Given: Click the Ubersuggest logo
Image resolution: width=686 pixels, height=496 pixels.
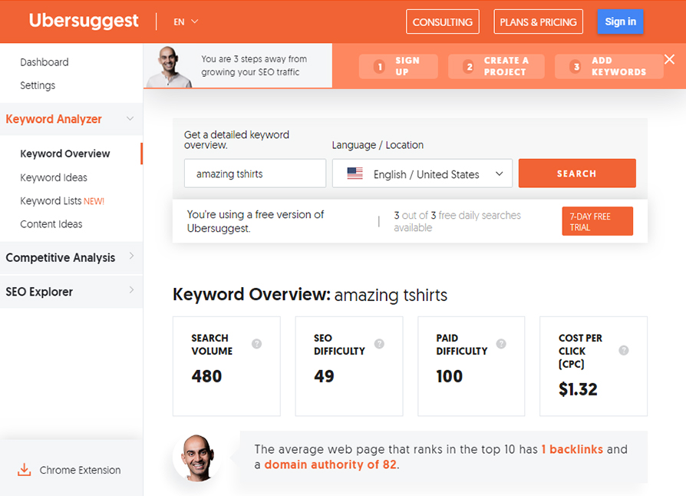Looking at the screenshot, I should [x=84, y=21].
